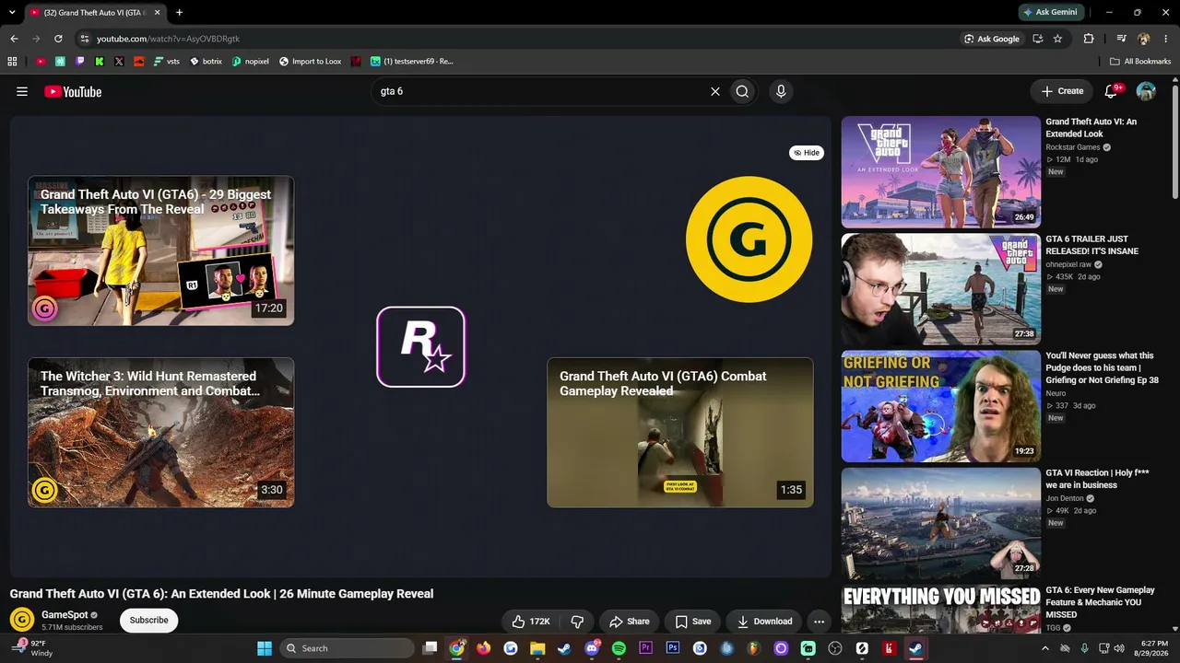This screenshot has width=1180, height=663.
Task: Open the Windows Start menu
Action: point(265,648)
